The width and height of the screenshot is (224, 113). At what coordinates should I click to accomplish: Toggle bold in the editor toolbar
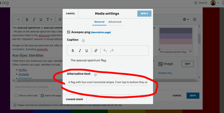pos(27,20)
